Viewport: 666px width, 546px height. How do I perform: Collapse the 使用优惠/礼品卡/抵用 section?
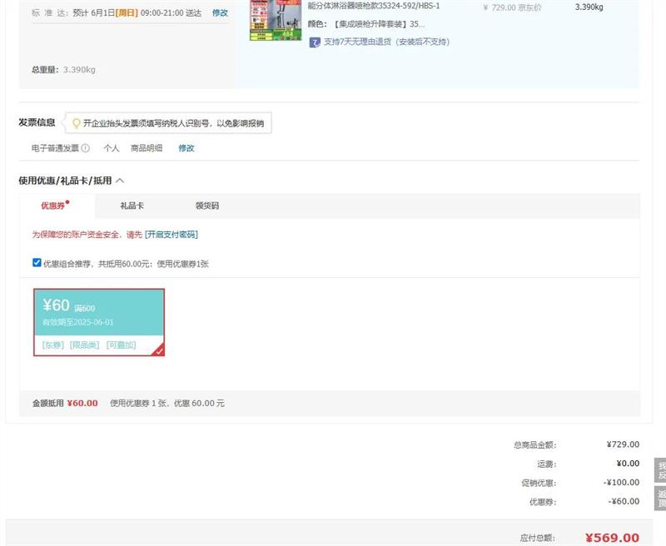coord(120,181)
